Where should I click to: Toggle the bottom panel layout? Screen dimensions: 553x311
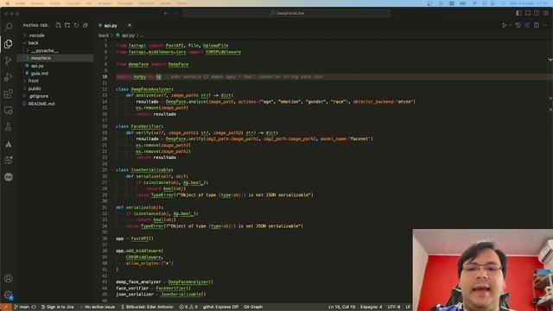pyautogui.click(x=528, y=13)
